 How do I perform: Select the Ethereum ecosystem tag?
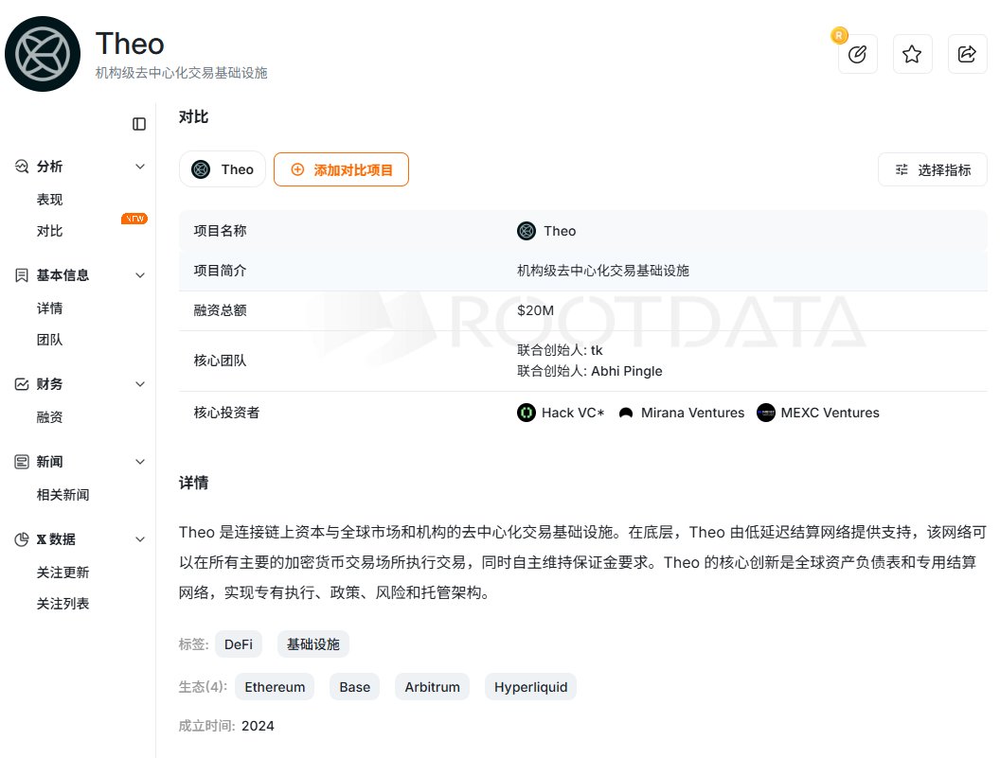pos(275,687)
